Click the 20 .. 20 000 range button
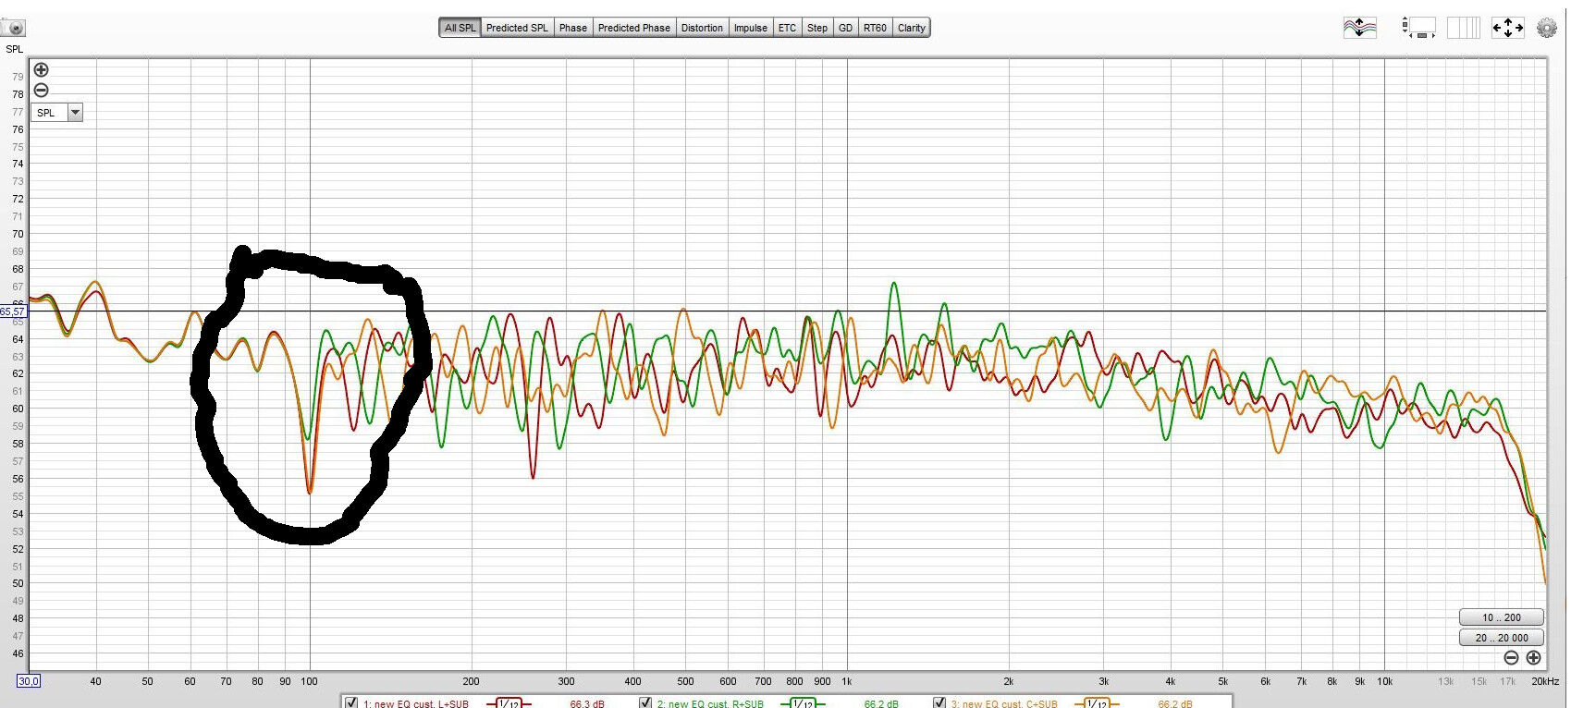The width and height of the screenshot is (1571, 708). click(1501, 638)
